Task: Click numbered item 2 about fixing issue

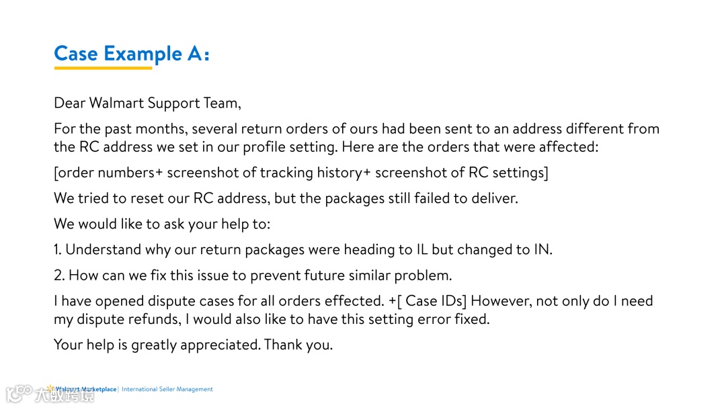Action: (253, 276)
